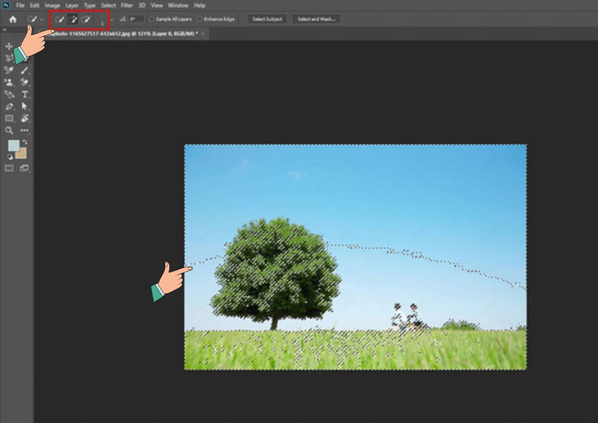Select the Pen tool
598x423 pixels.
8,106
